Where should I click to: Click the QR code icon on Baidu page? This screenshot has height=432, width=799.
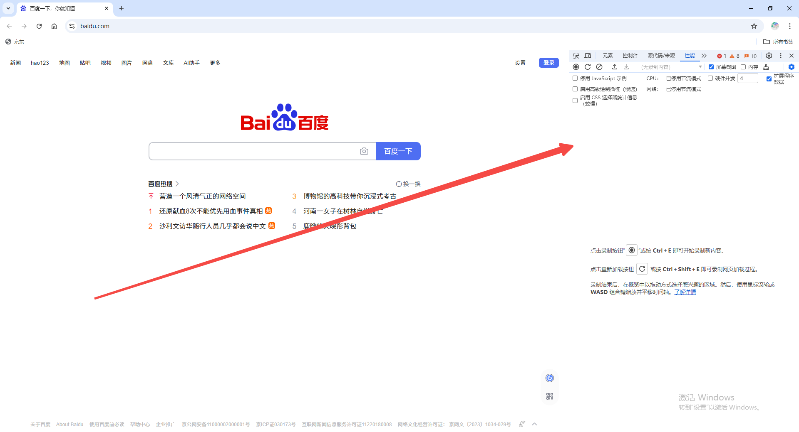tap(550, 396)
